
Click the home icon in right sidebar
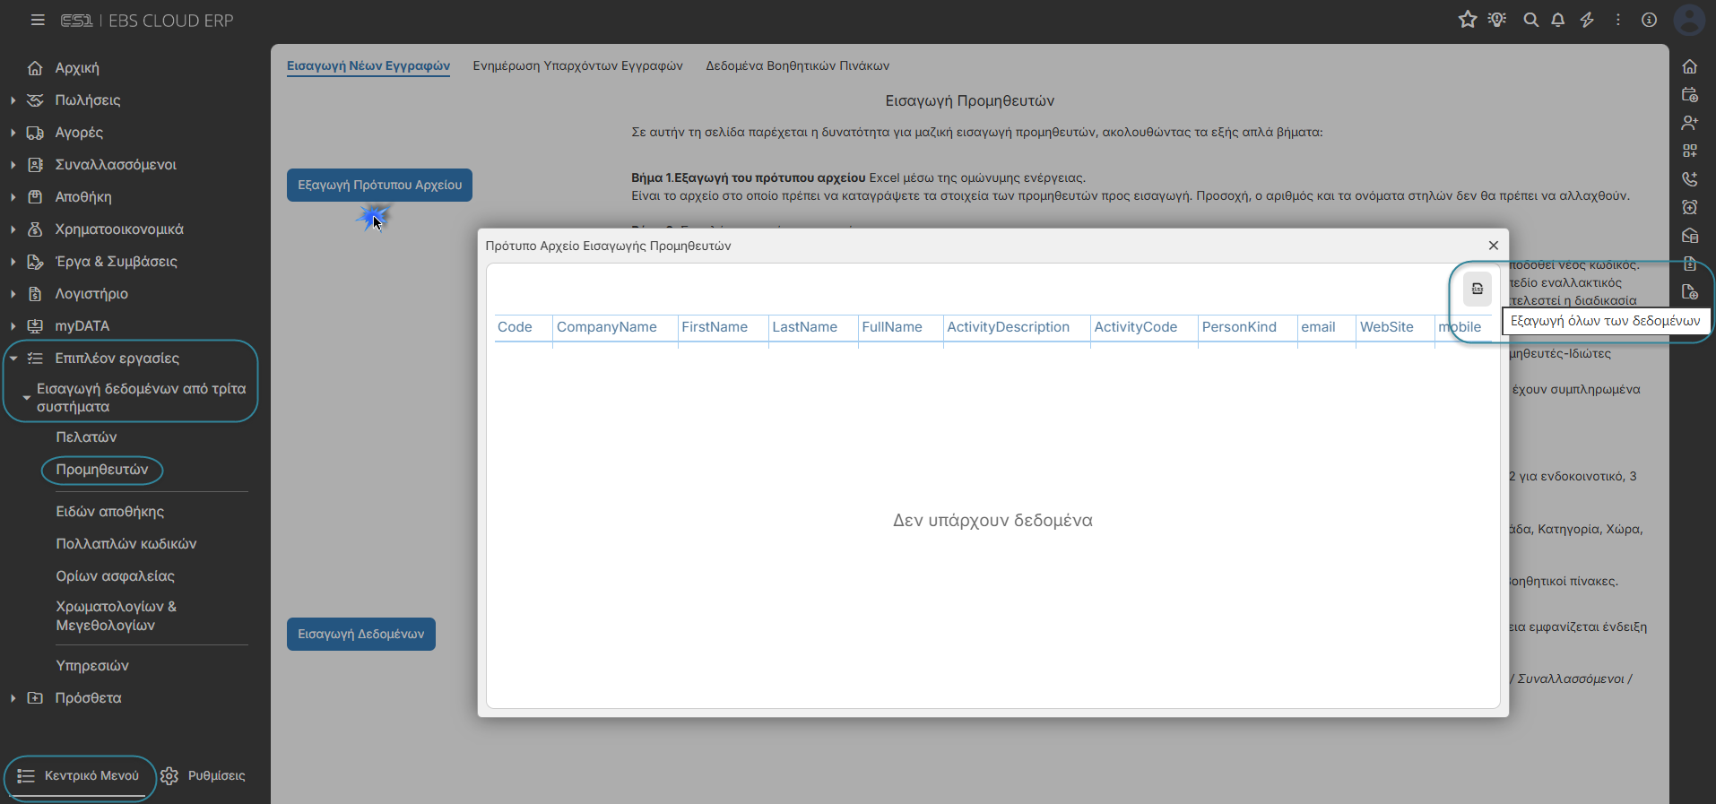coord(1690,66)
